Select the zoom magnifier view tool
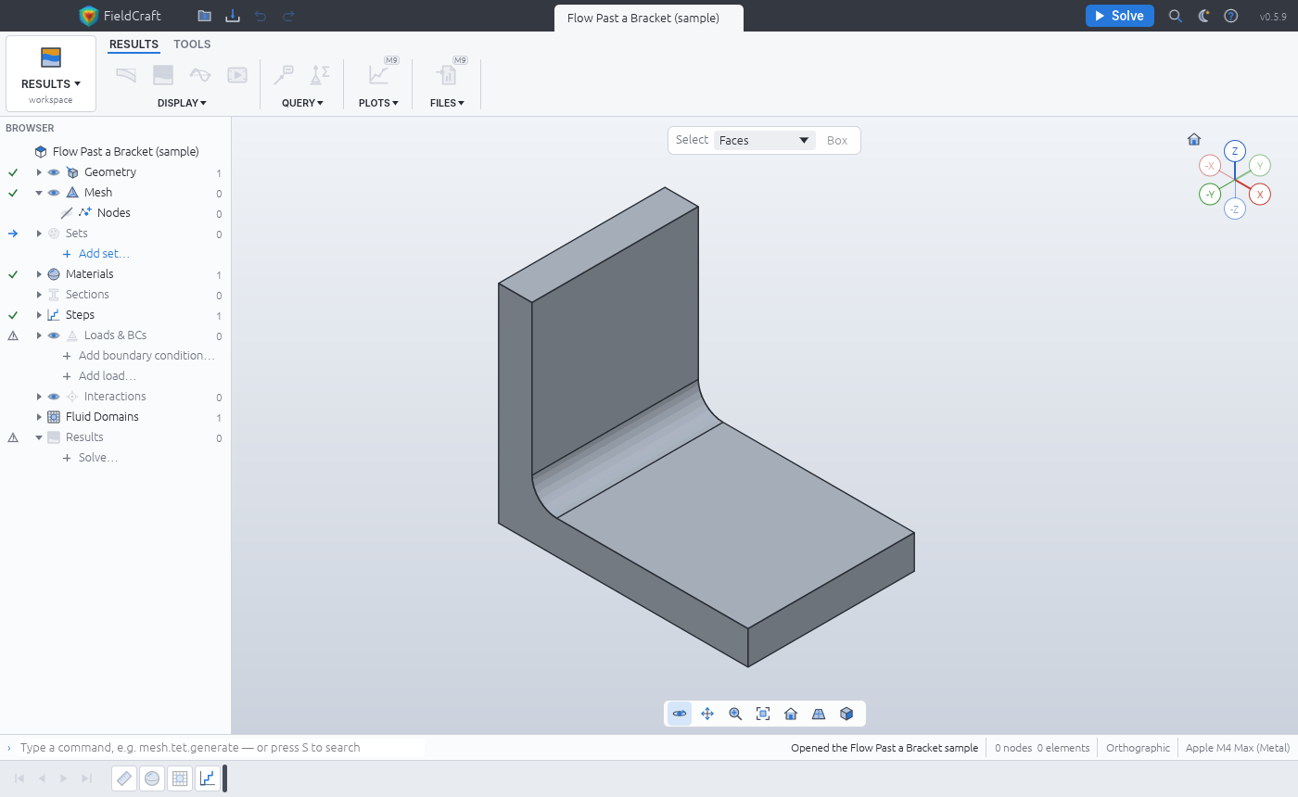This screenshot has height=797, width=1298. pos(735,714)
